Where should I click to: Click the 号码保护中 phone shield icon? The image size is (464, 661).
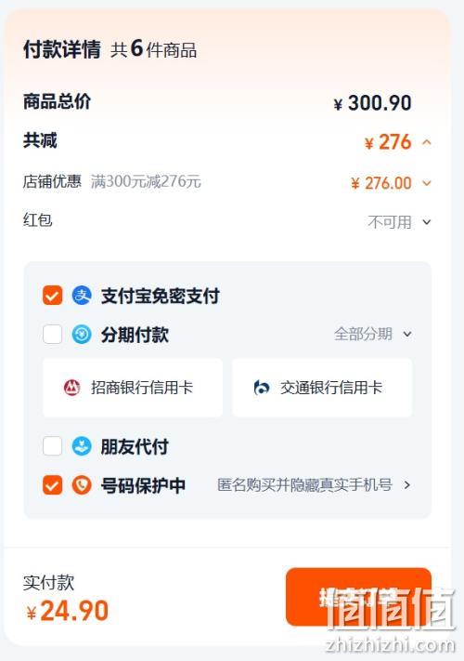click(82, 485)
